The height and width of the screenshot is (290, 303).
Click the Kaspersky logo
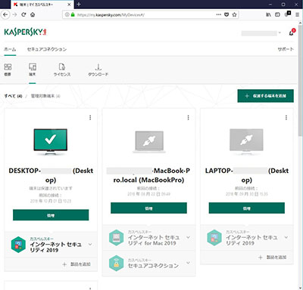pos(25,32)
